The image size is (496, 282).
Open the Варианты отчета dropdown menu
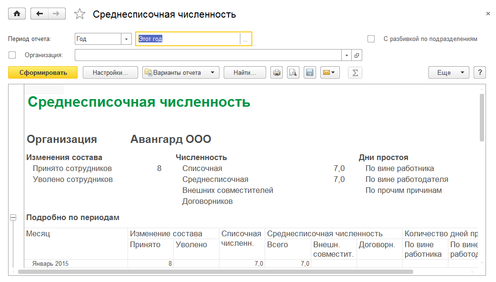click(180, 72)
